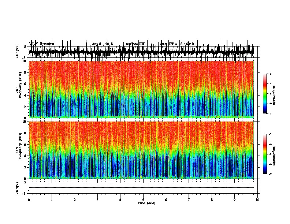Click the "VLF Spectra" plot title
Screen dimensions: 290x224
click(x=42, y=44)
